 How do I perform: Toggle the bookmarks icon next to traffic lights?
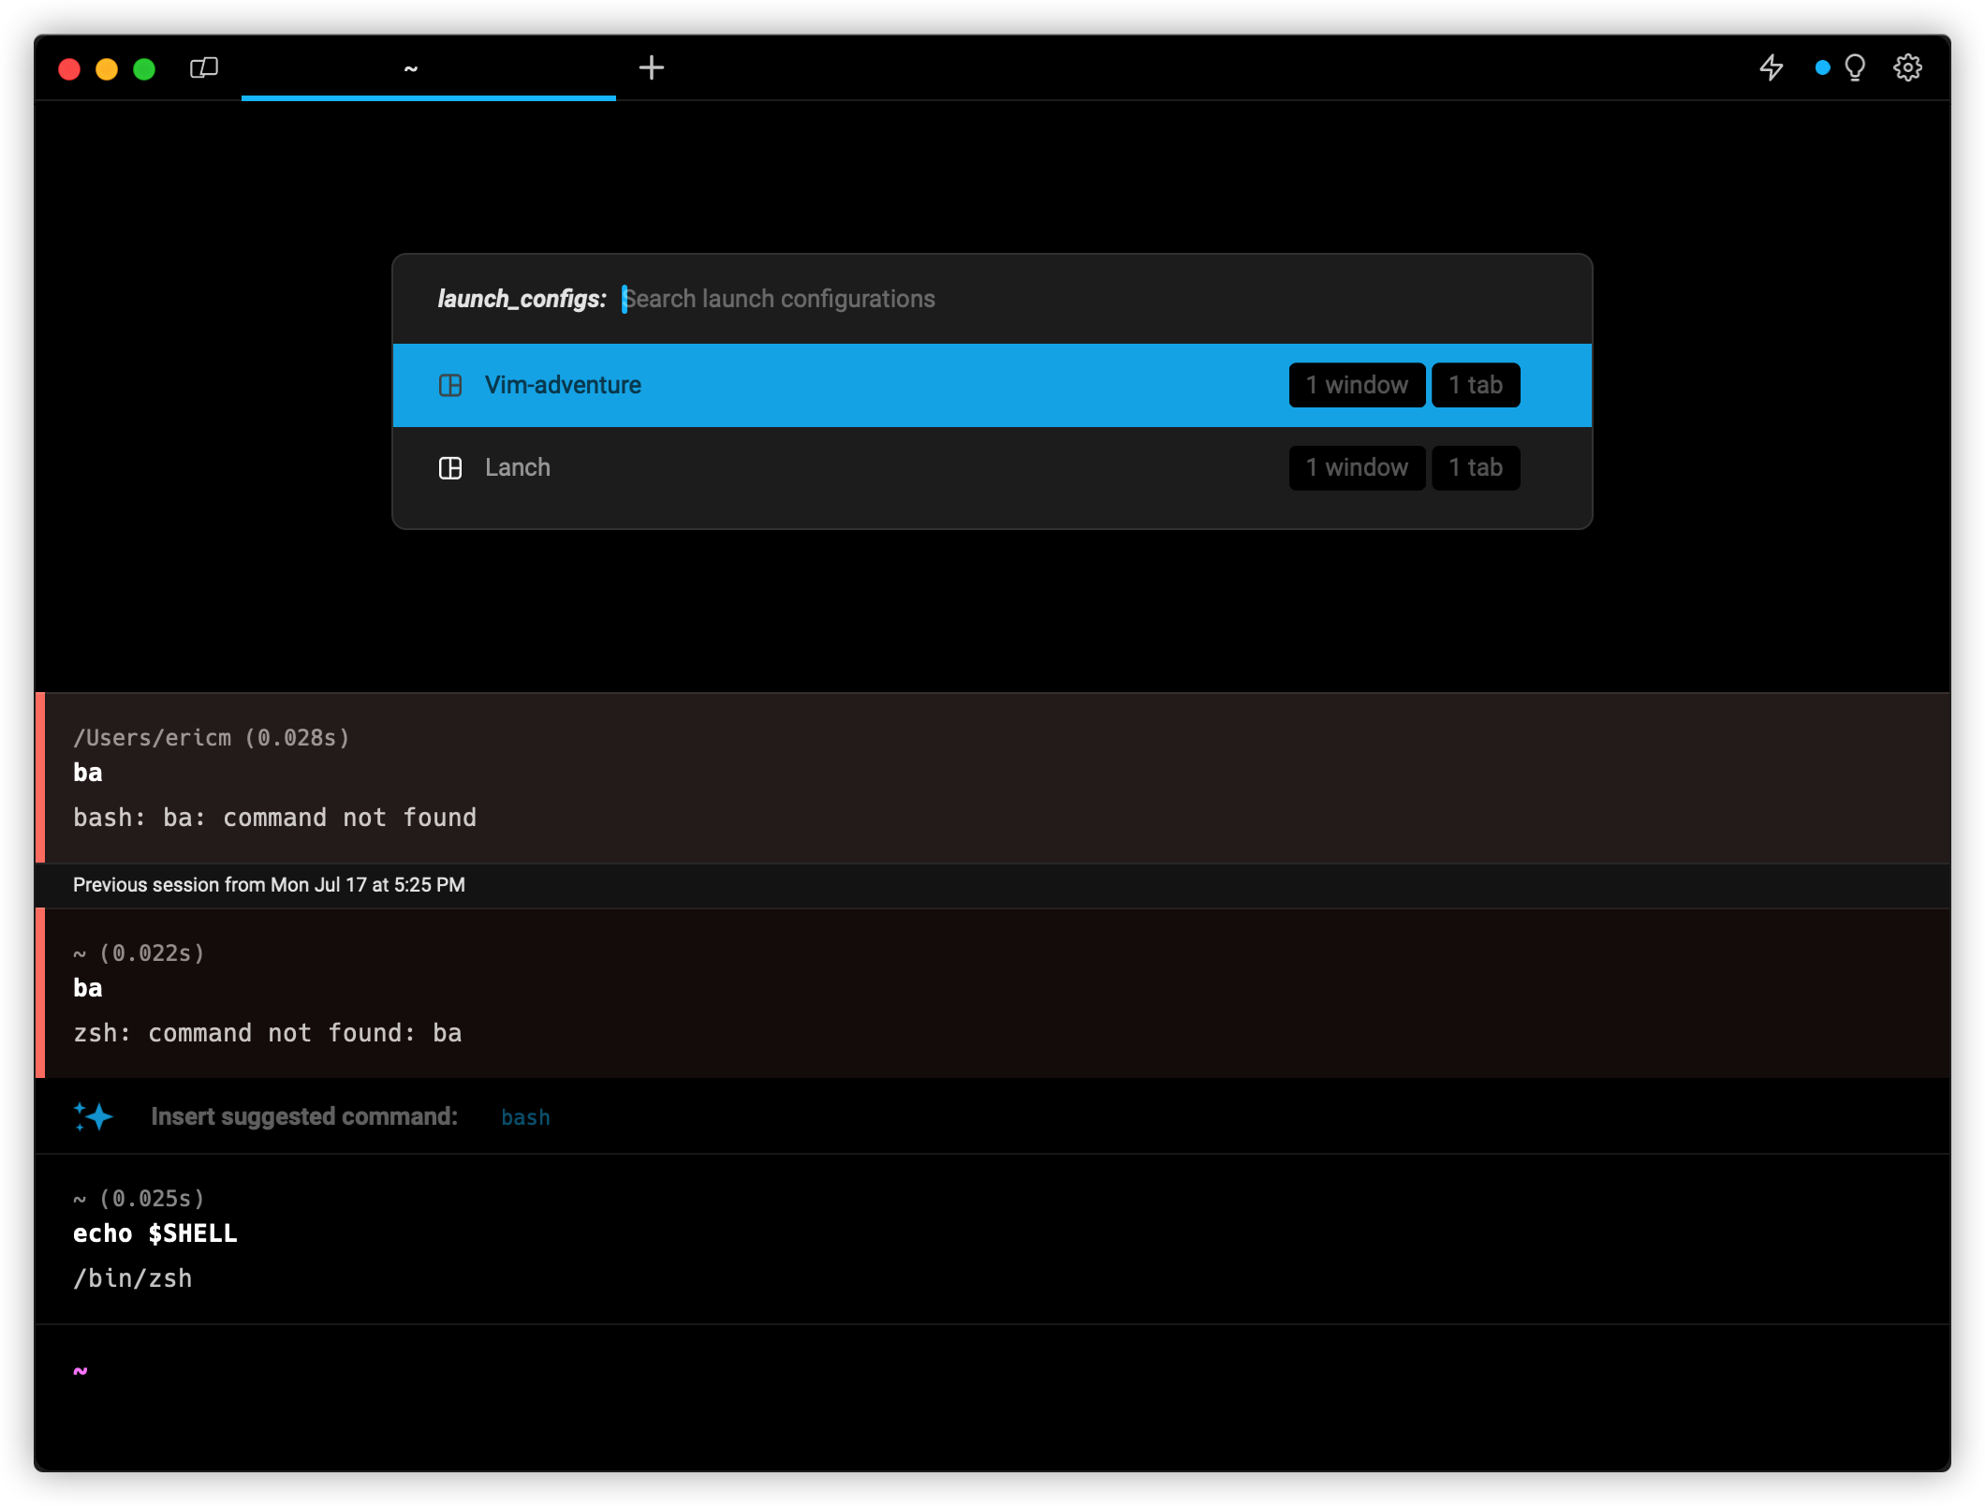click(x=203, y=67)
